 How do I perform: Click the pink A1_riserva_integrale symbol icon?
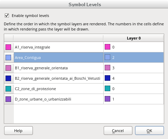pyautogui.click(x=8, y=47)
